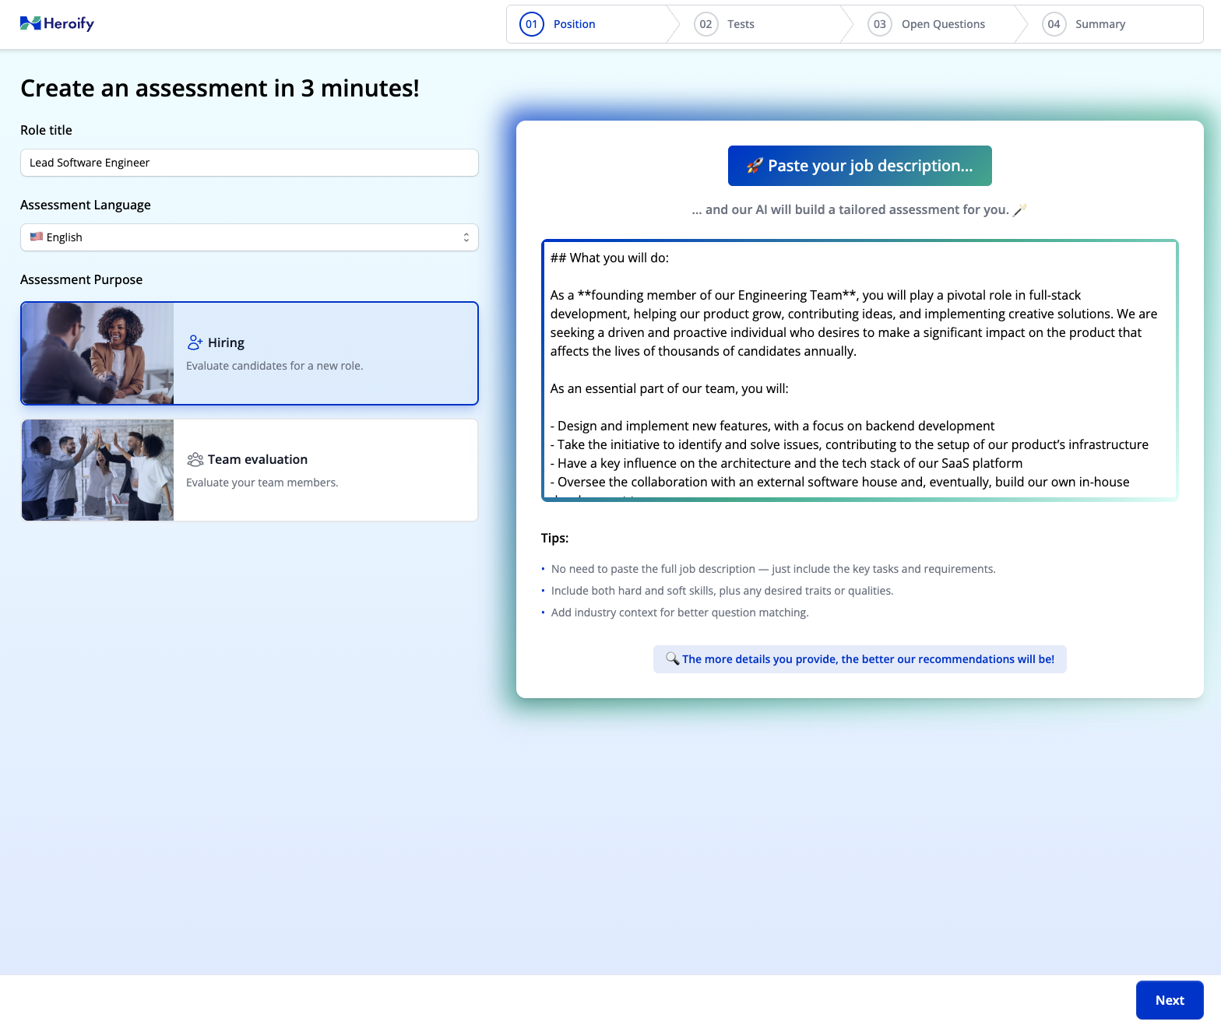Click the Role title input field

pos(249,163)
